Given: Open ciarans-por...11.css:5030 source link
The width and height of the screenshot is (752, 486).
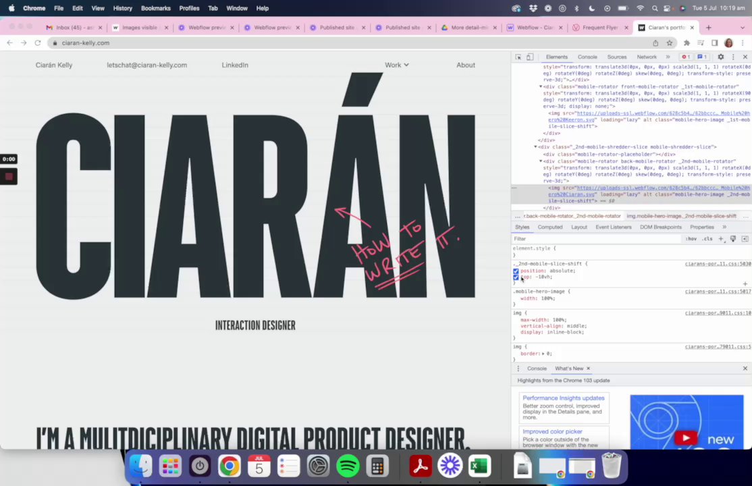Looking at the screenshot, I should pos(718,264).
